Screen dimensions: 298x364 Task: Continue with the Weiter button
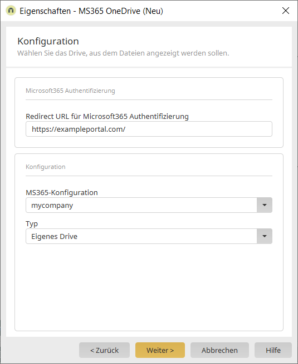point(160,350)
